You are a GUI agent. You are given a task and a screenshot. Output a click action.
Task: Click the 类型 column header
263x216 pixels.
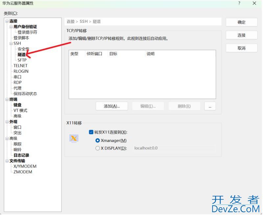[x=77, y=54]
